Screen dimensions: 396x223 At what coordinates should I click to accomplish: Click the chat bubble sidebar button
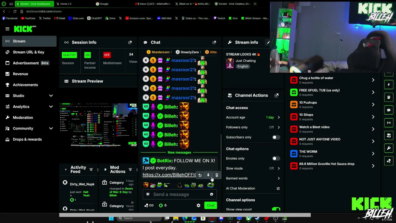point(389,110)
